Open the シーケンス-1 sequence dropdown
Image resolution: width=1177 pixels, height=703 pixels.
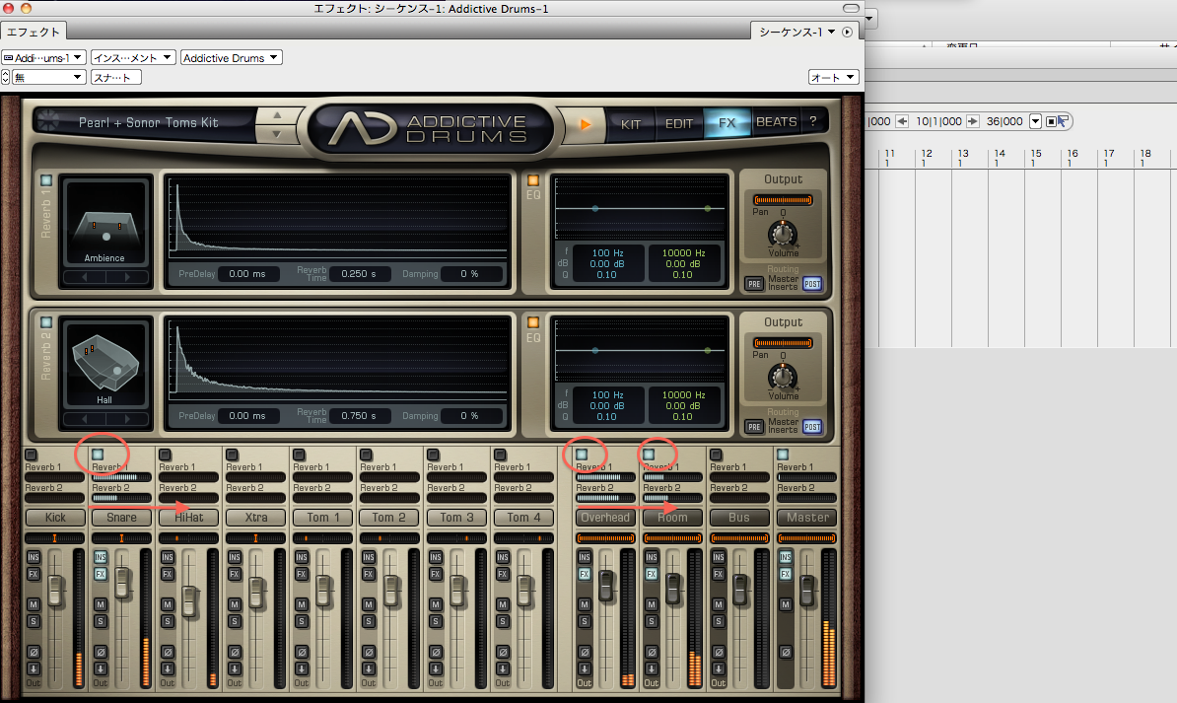[x=796, y=32]
